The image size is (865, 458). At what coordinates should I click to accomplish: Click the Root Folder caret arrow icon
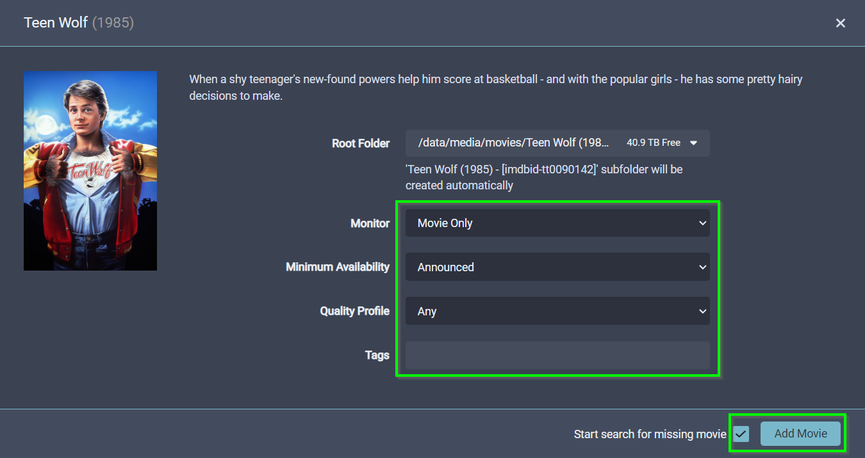693,143
